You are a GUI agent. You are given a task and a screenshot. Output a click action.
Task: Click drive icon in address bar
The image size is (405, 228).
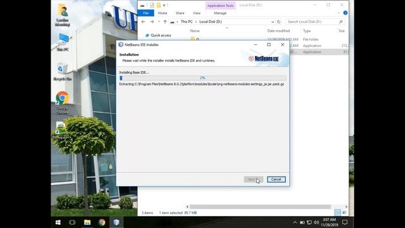coord(172,22)
